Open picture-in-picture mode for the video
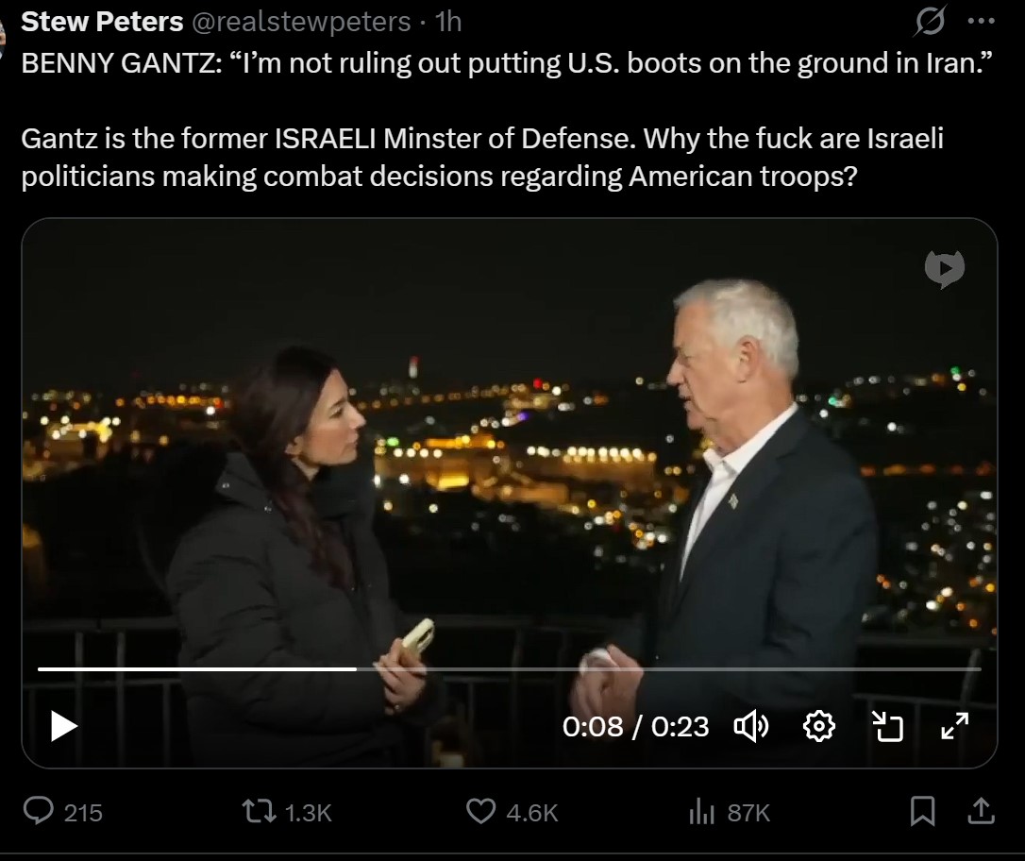Image resolution: width=1025 pixels, height=861 pixels. click(x=888, y=726)
